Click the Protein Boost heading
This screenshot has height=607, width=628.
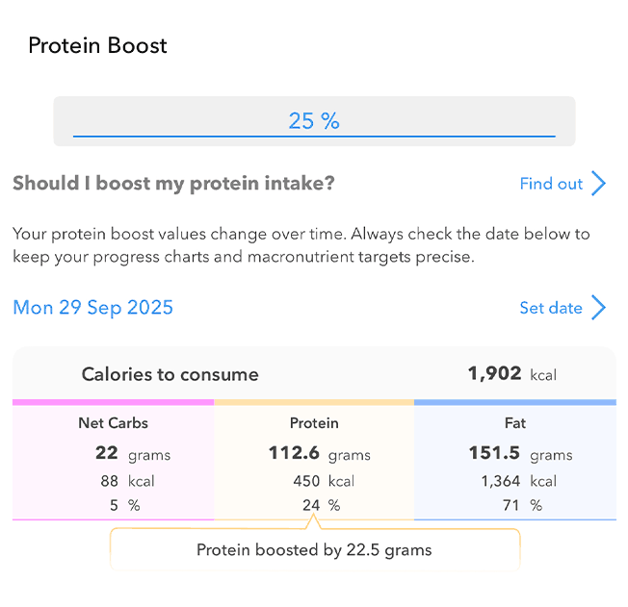click(x=97, y=45)
